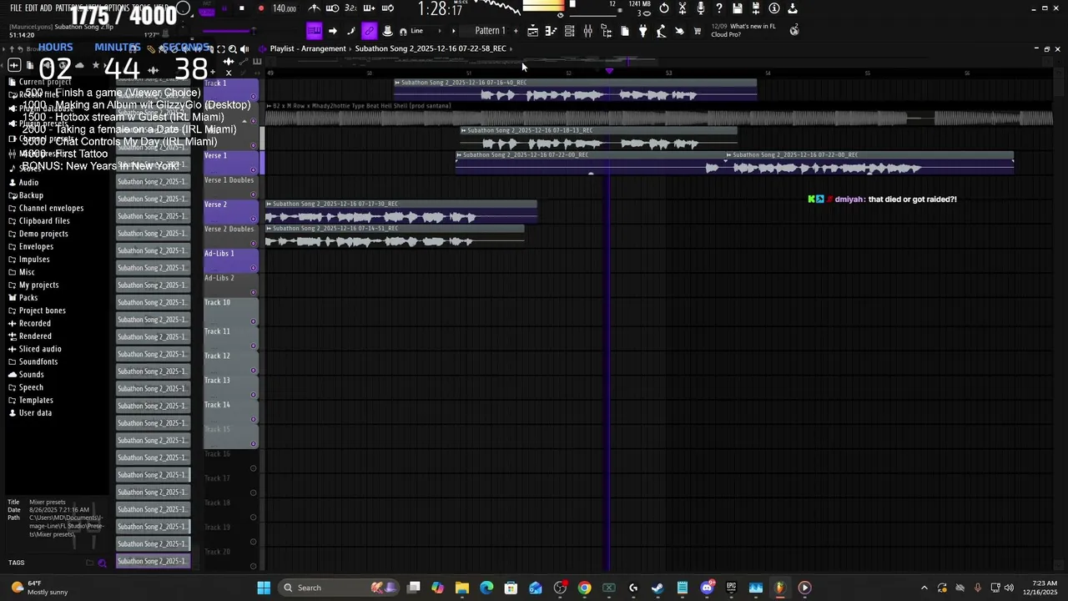Select the 07-17-30_REC audio clip on Verse 2
Viewport: 1068px width, 601px height.
pyautogui.click(x=400, y=213)
